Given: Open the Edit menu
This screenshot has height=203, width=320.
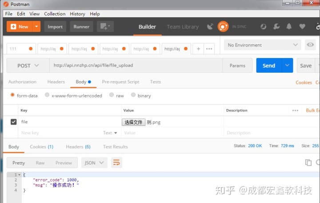Looking at the screenshot, I should 21,14.
